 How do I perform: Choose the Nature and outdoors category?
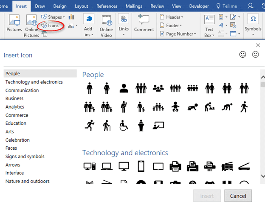click(28, 181)
